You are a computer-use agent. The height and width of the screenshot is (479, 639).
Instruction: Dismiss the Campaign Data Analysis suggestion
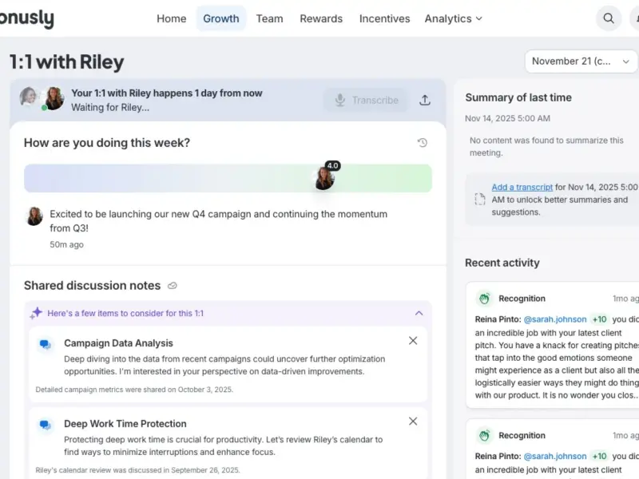click(413, 341)
